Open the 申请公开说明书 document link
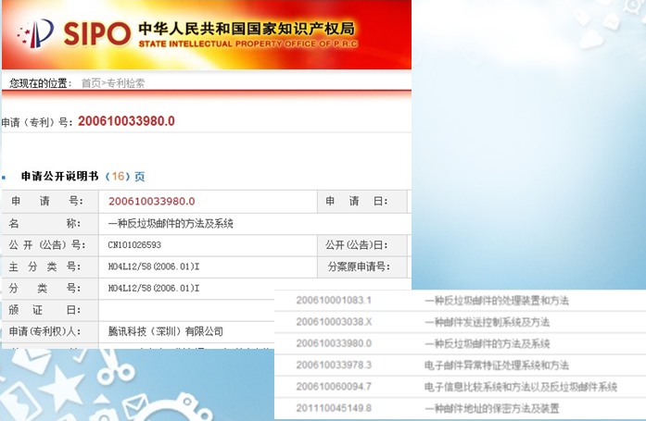 coord(59,177)
